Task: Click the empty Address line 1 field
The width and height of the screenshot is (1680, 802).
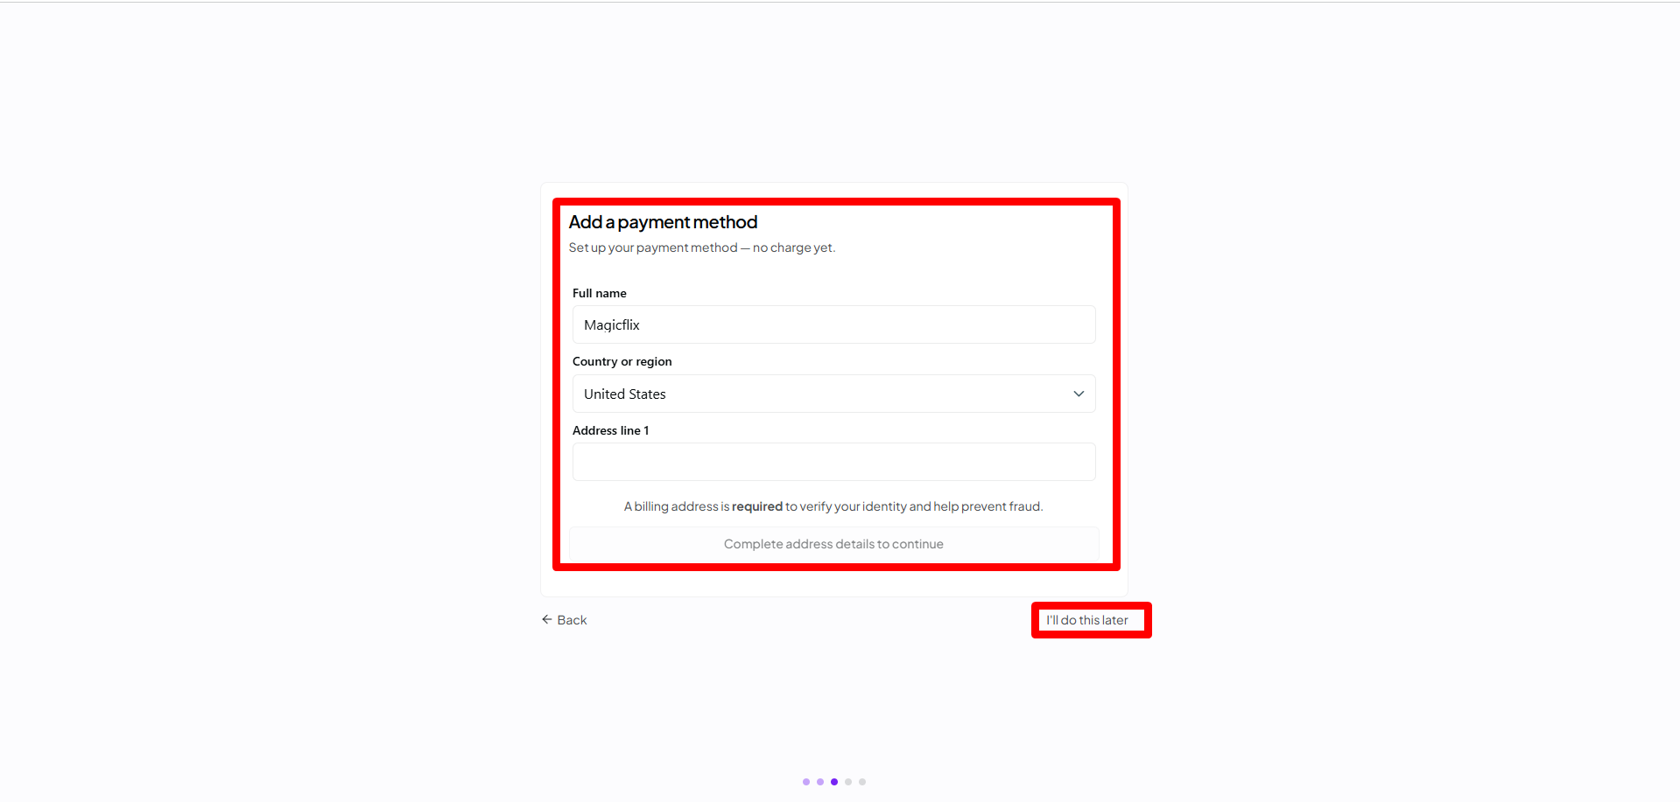Action: pos(833,462)
